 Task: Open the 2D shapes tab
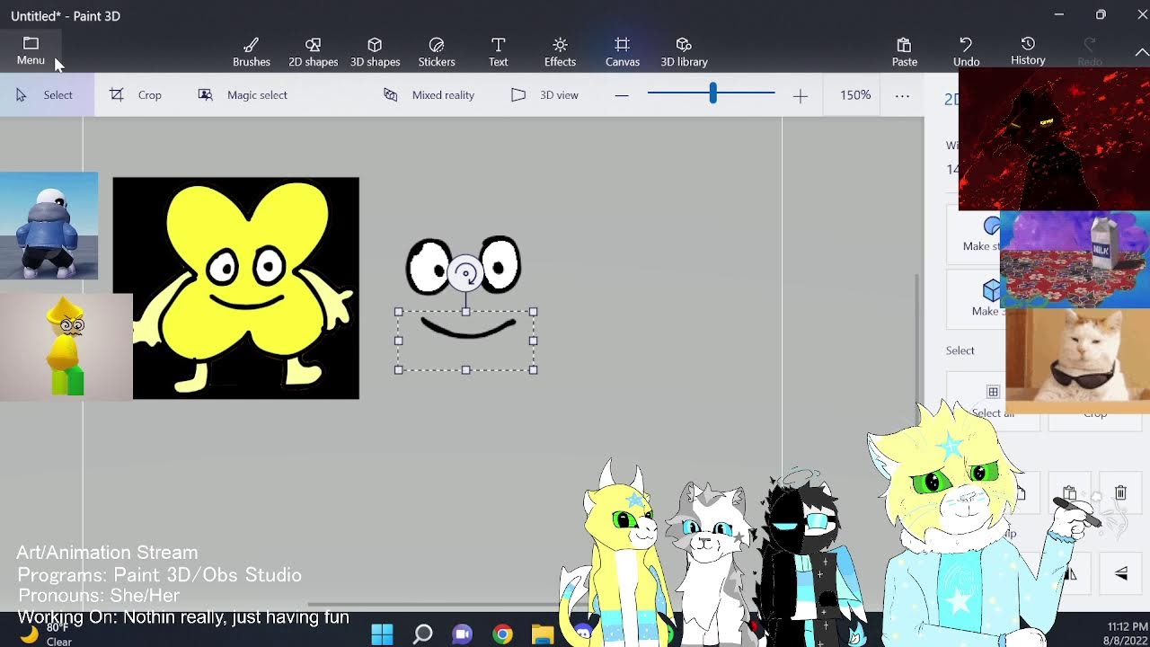pyautogui.click(x=313, y=52)
